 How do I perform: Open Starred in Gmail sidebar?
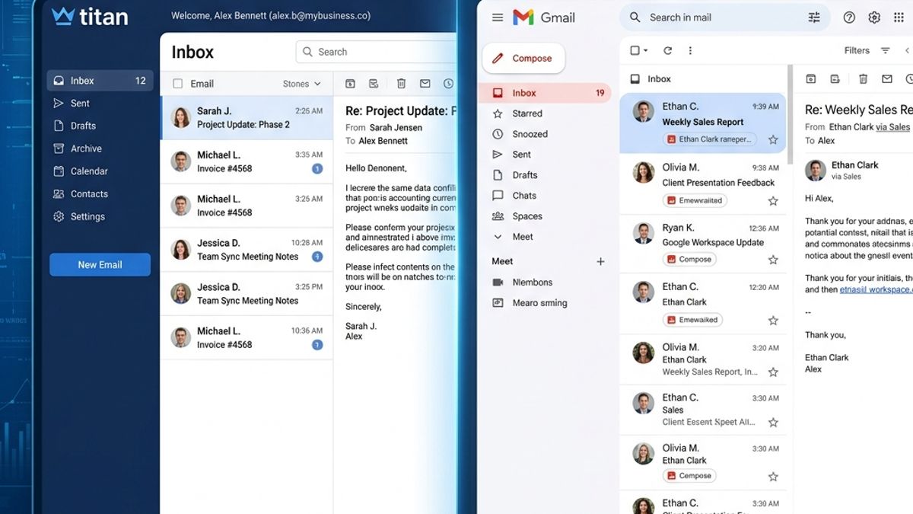[x=526, y=113]
